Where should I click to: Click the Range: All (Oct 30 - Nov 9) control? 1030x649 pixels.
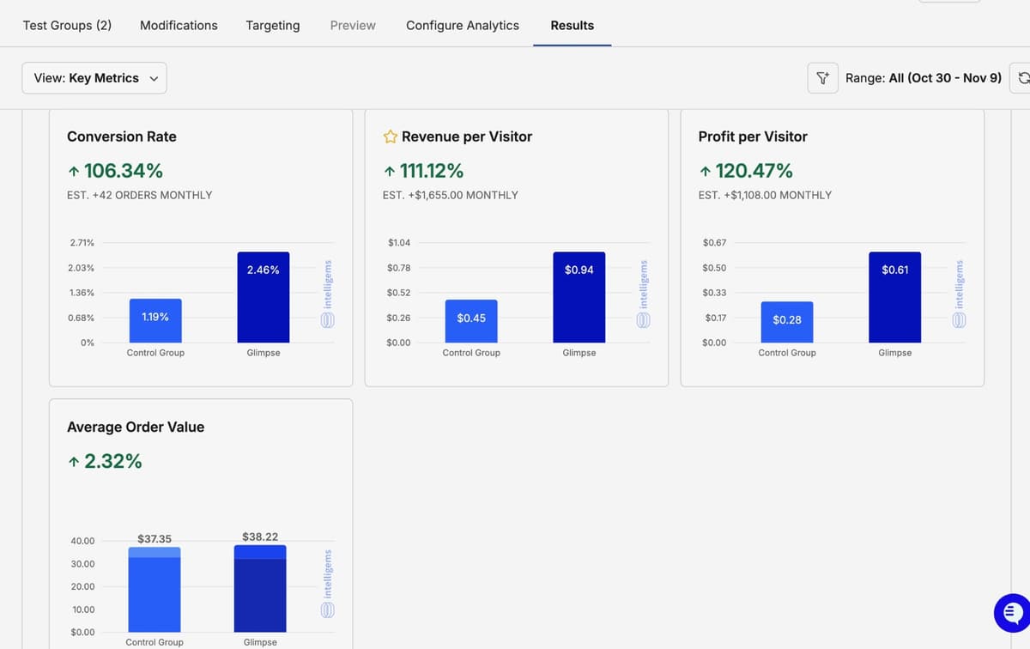(x=923, y=77)
